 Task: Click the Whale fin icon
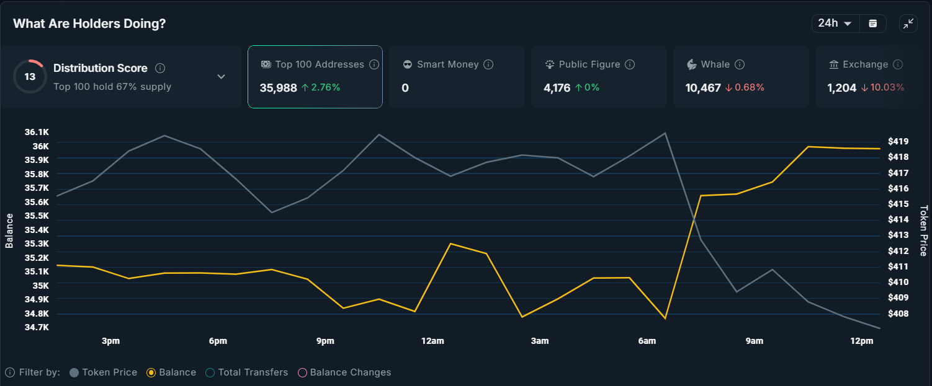691,64
